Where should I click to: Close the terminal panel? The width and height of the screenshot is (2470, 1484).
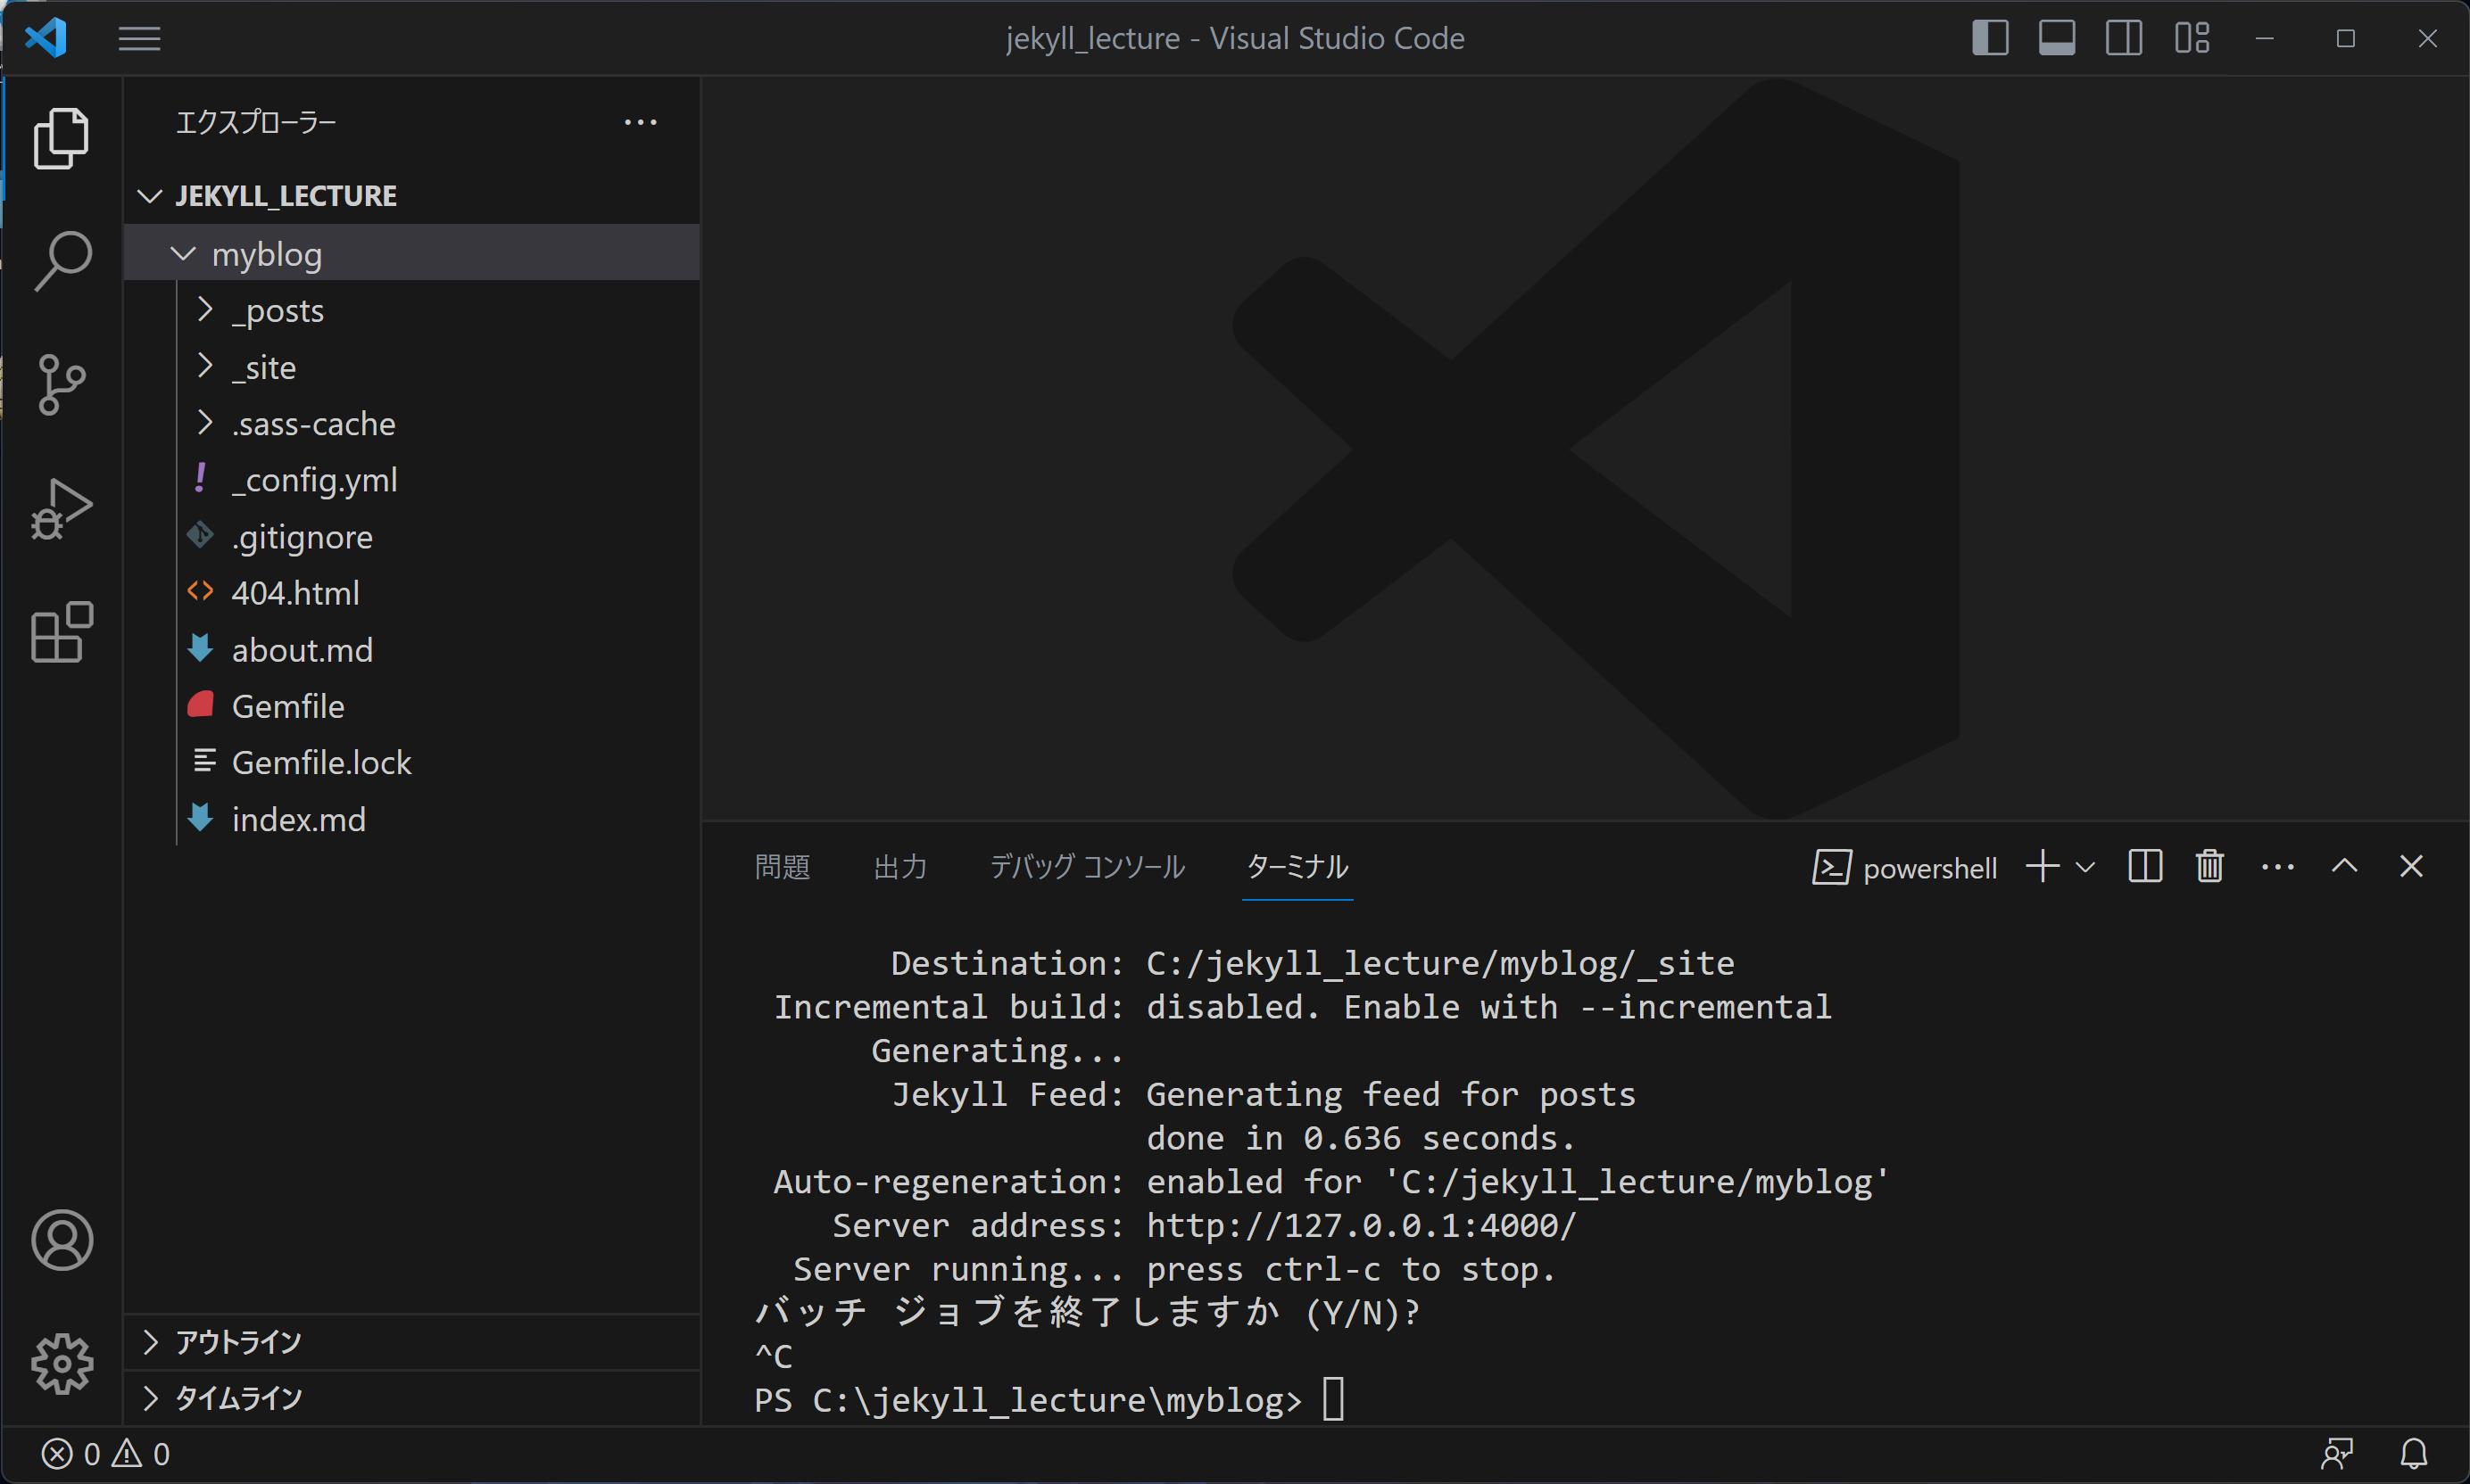[x=2411, y=866]
